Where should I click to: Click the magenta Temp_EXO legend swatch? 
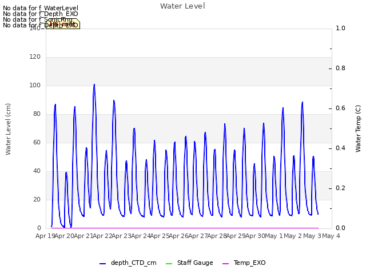[225, 264]
